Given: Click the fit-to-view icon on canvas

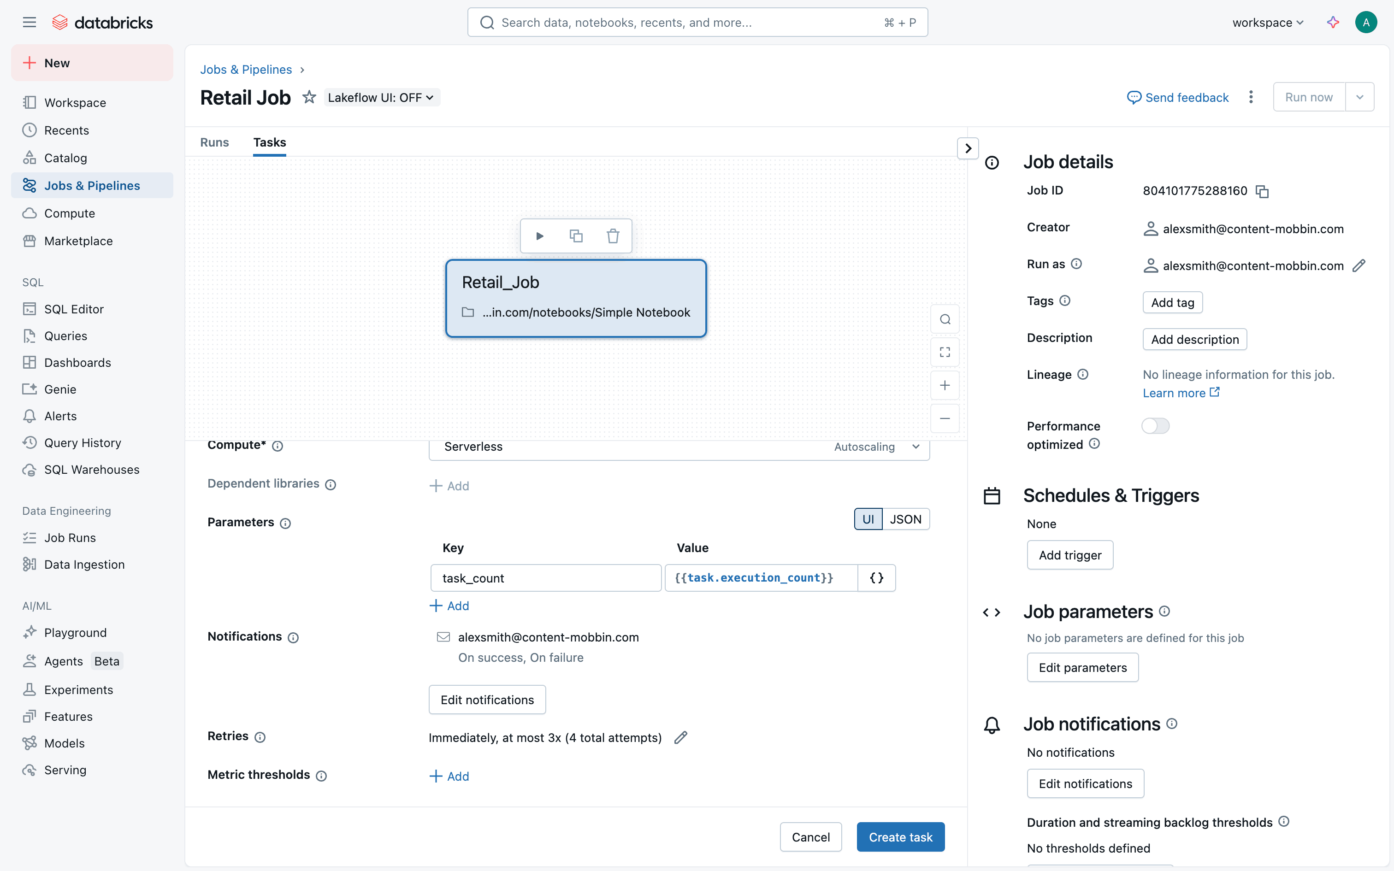Looking at the screenshot, I should point(945,352).
